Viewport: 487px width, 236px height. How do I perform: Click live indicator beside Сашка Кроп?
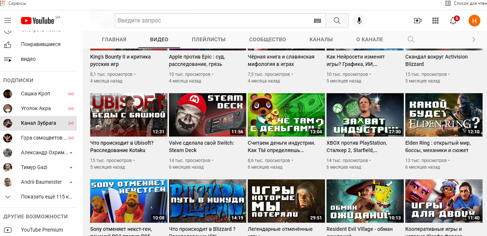click(71, 94)
